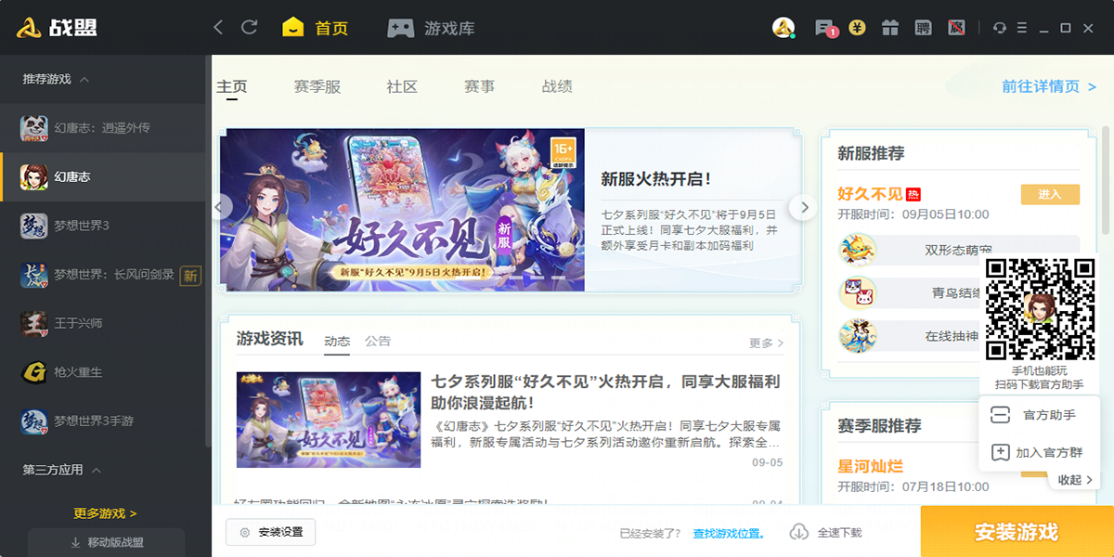Image resolution: width=1114 pixels, height=557 pixels.
Task: Go back with the left arrow icon
Action: [x=218, y=27]
